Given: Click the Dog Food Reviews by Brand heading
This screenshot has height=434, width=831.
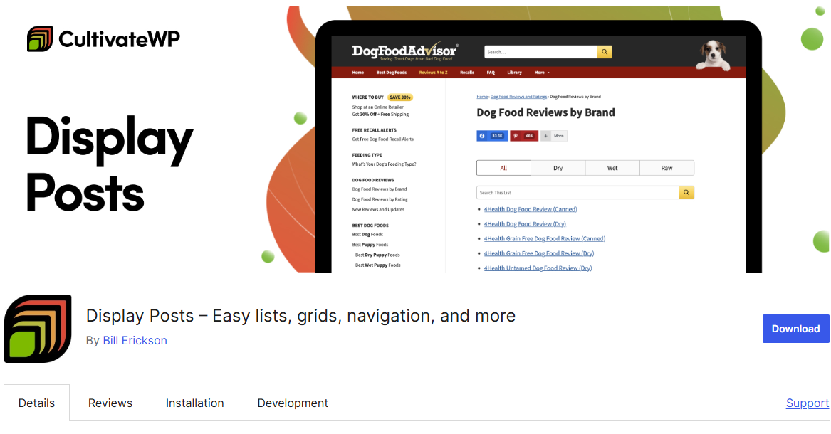Looking at the screenshot, I should [546, 112].
